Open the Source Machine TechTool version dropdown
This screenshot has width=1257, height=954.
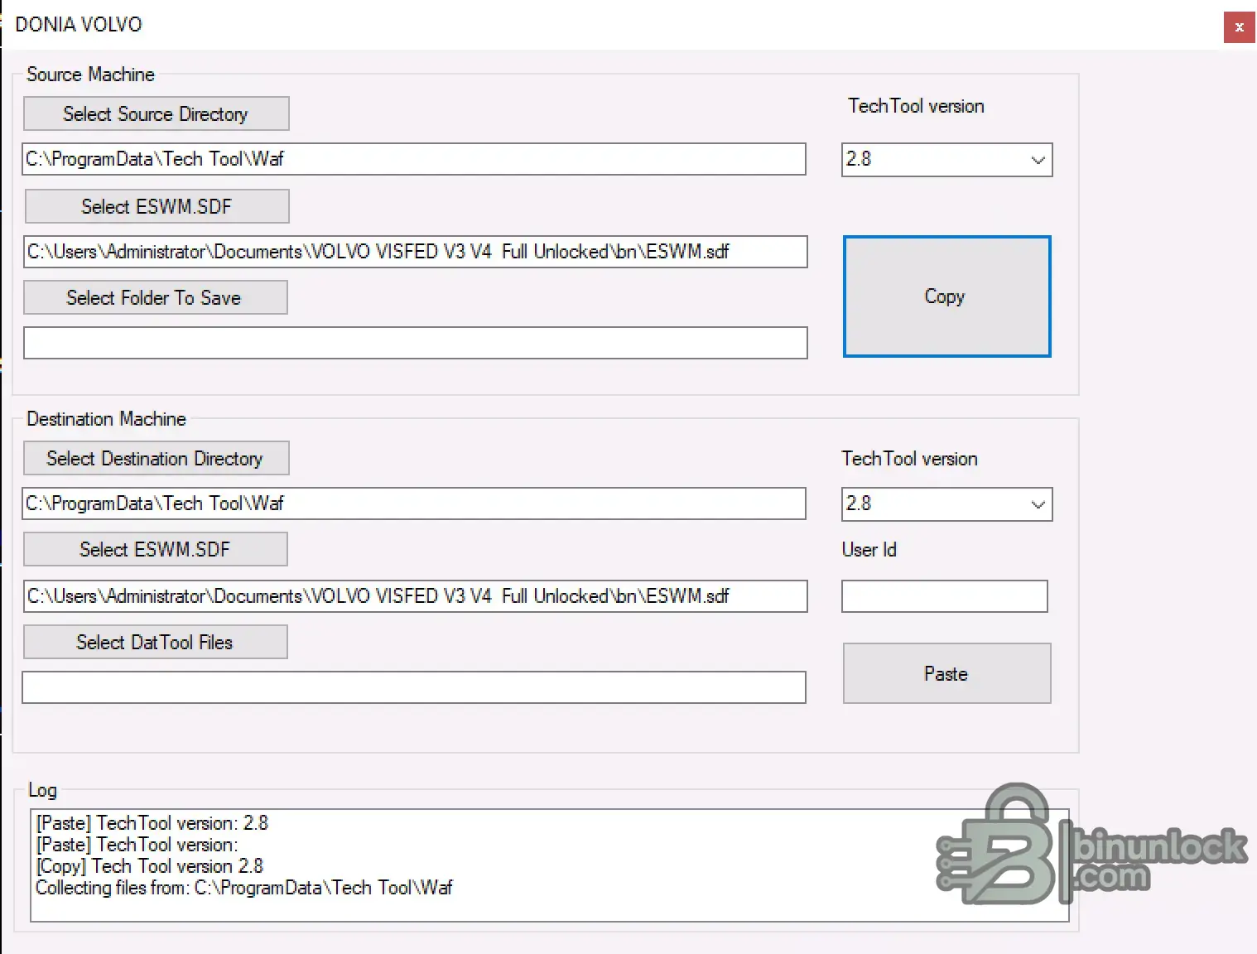tap(946, 160)
